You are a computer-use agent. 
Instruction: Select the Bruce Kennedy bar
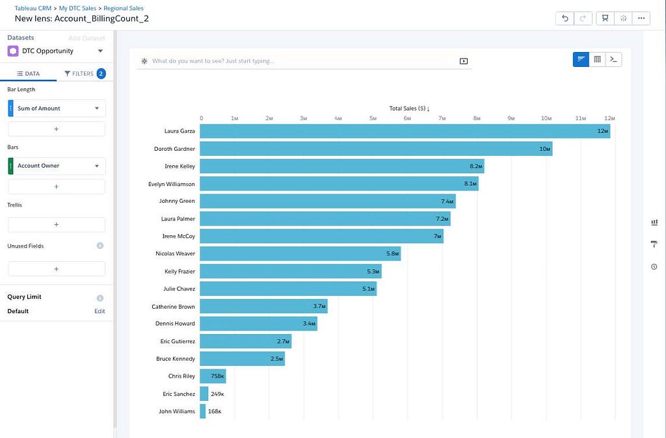click(242, 359)
